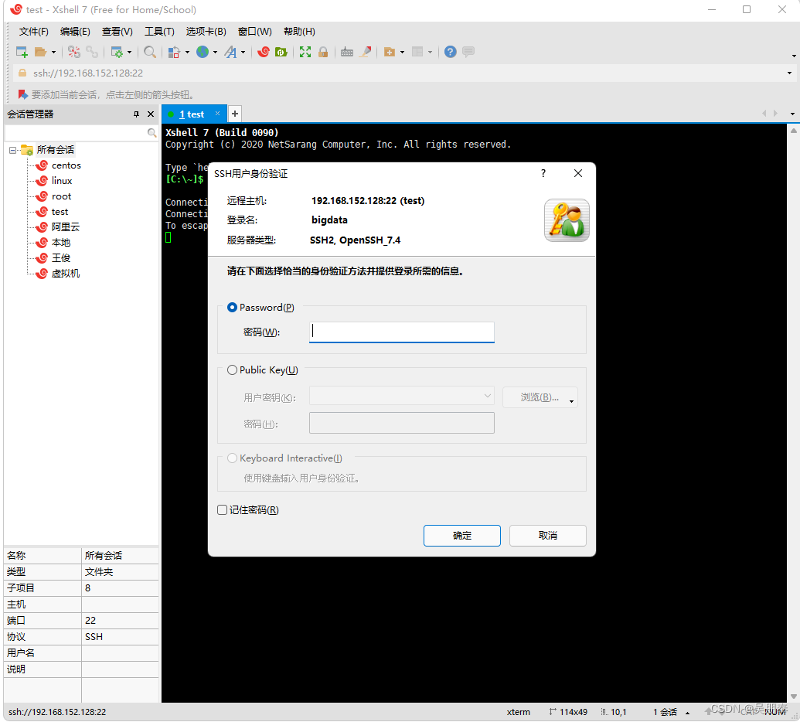This screenshot has width=800, height=722.
Task: Click the Reconnect chain-link icon
Action: (x=92, y=52)
